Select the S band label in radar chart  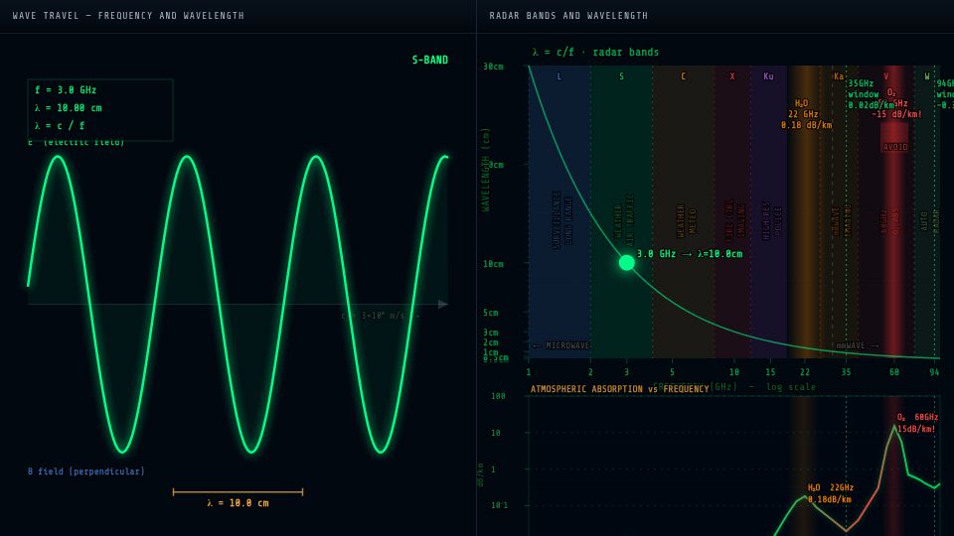[621, 76]
